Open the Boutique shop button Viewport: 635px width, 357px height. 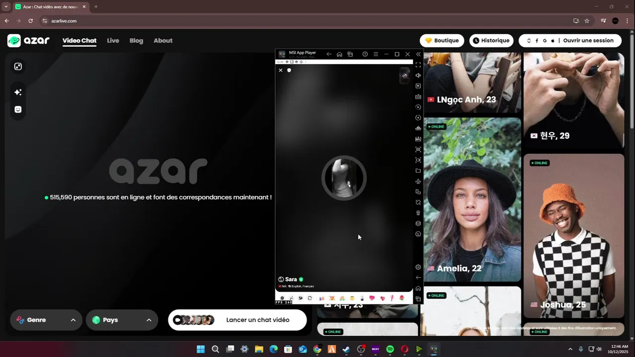tap(442, 41)
